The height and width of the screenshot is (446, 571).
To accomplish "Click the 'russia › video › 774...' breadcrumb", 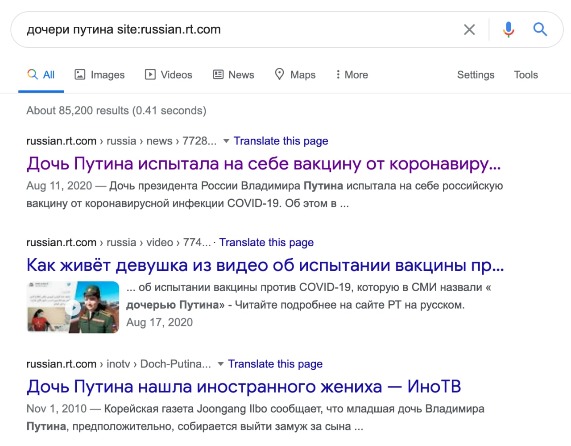I will [159, 243].
